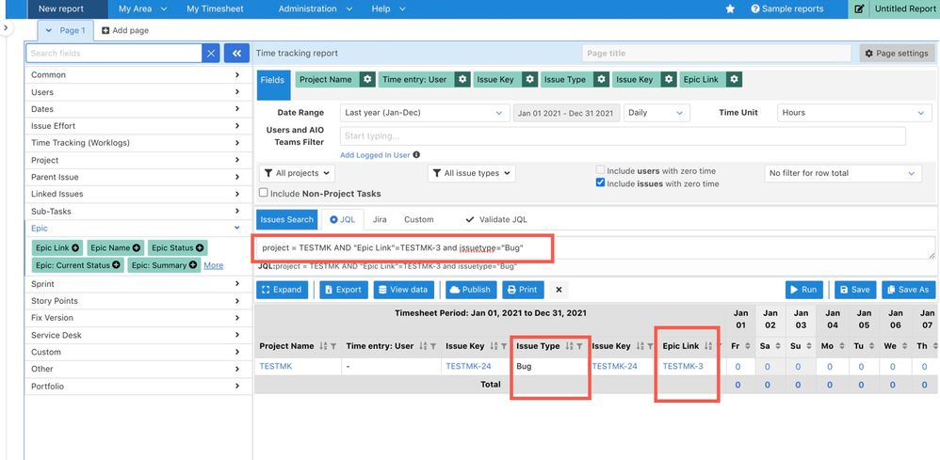Open the Daily granularity dropdown

click(656, 113)
